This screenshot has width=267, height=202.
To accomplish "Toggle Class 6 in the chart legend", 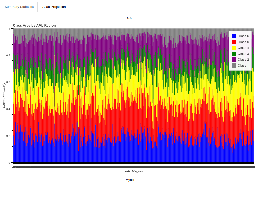I will tap(243, 36).
